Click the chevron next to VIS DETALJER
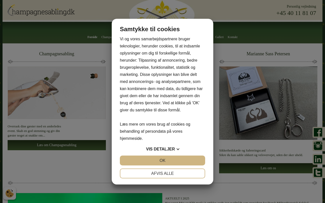The image size is (325, 203). coord(178,149)
